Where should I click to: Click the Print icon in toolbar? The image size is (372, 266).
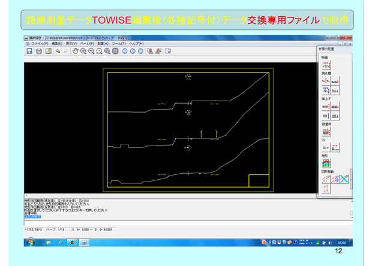[x=39, y=51]
